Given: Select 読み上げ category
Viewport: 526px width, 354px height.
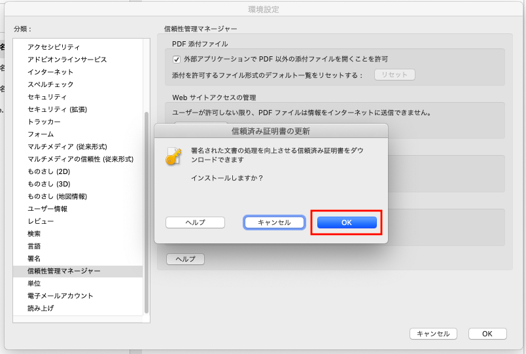Looking at the screenshot, I should coord(78,308).
